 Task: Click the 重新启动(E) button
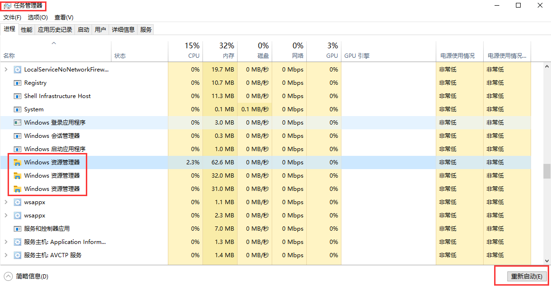click(527, 277)
